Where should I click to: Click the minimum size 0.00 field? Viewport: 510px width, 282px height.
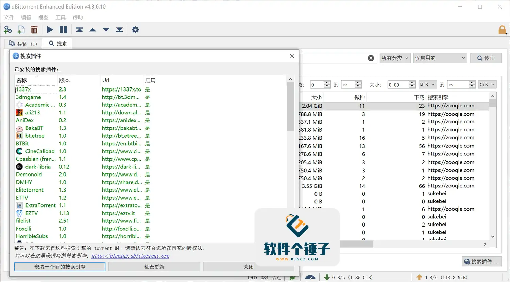pos(398,85)
